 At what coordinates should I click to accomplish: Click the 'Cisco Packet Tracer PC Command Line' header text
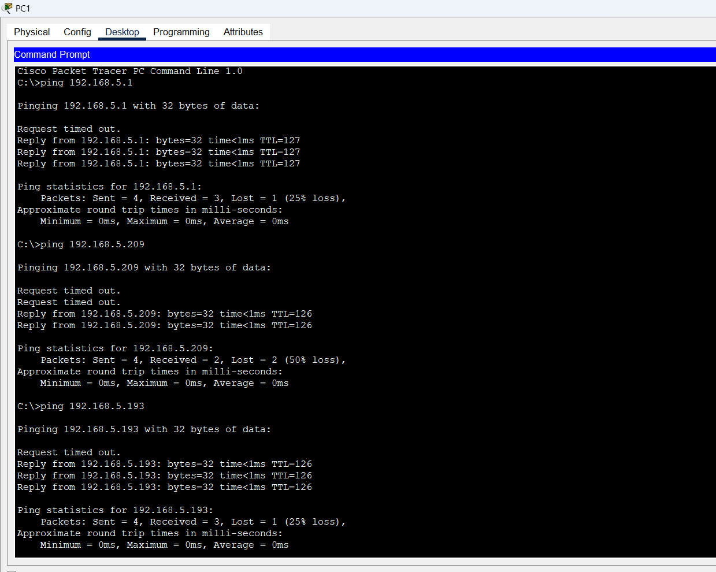(x=129, y=71)
